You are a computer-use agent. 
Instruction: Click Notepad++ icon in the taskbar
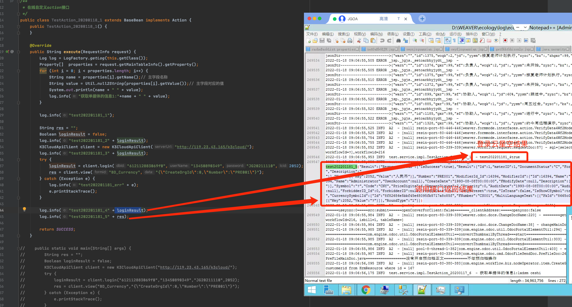click(422, 290)
